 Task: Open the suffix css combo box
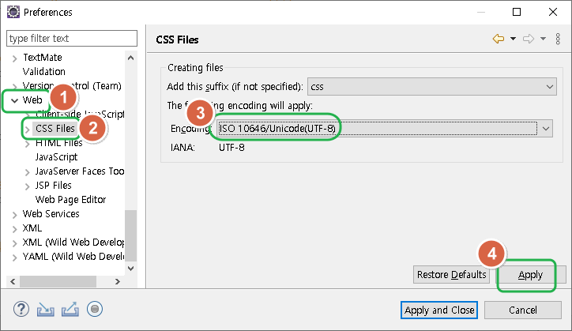[x=432, y=87]
